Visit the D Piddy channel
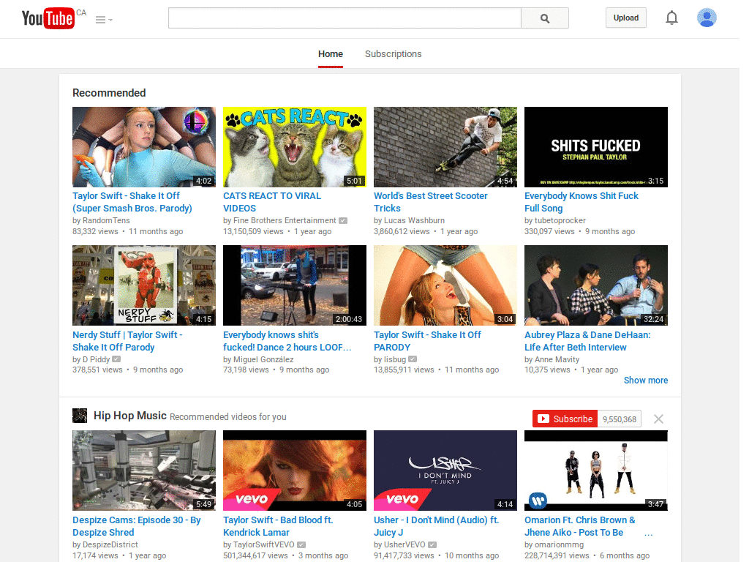Viewport: 749px width, 562px height. [96, 359]
